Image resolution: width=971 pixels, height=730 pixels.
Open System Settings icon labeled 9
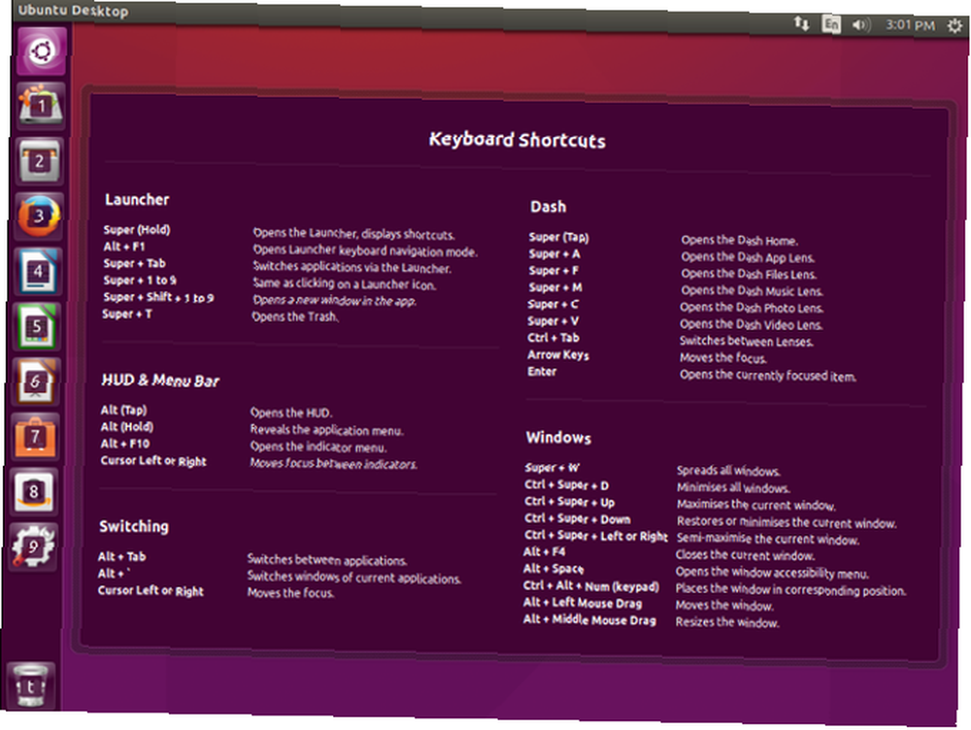pos(33,547)
